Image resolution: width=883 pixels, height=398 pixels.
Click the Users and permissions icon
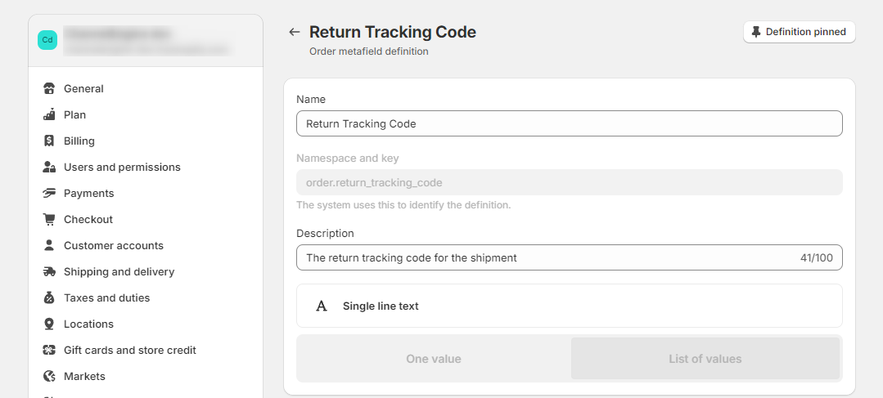tap(49, 168)
